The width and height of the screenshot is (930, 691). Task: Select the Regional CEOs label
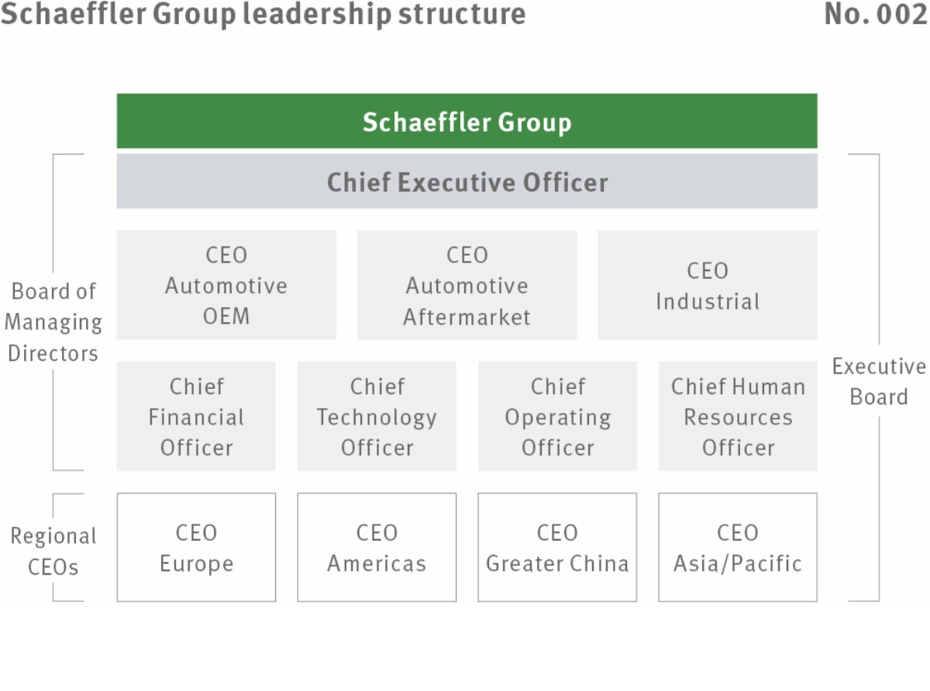click(53, 552)
